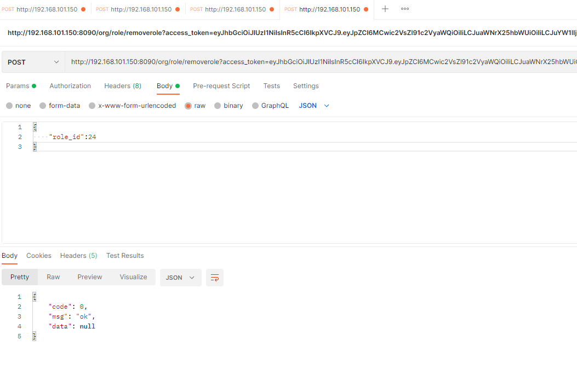577x392 pixels.
Task: Go to the Tests tab
Action: pos(272,86)
